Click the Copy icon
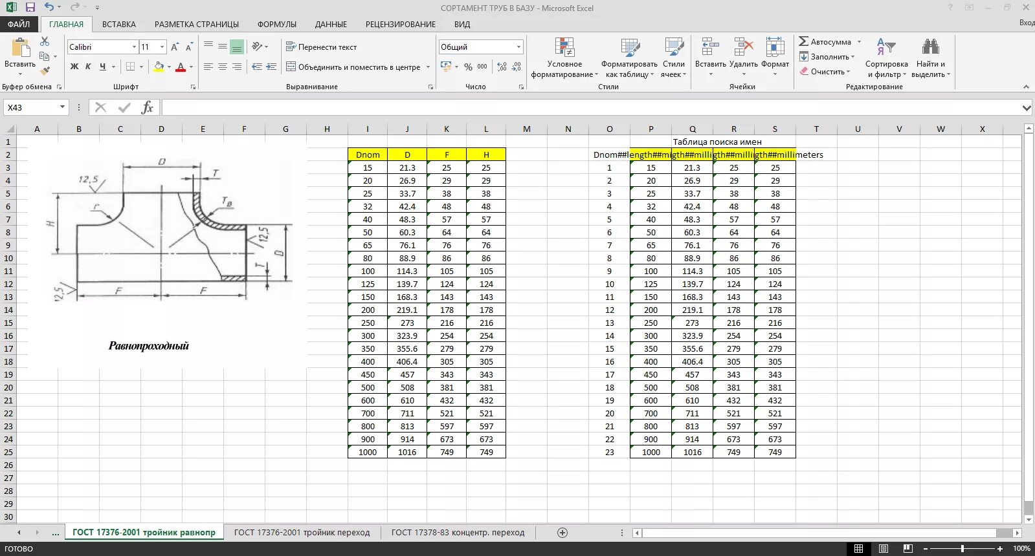The width and height of the screenshot is (1035, 556). 45,56
